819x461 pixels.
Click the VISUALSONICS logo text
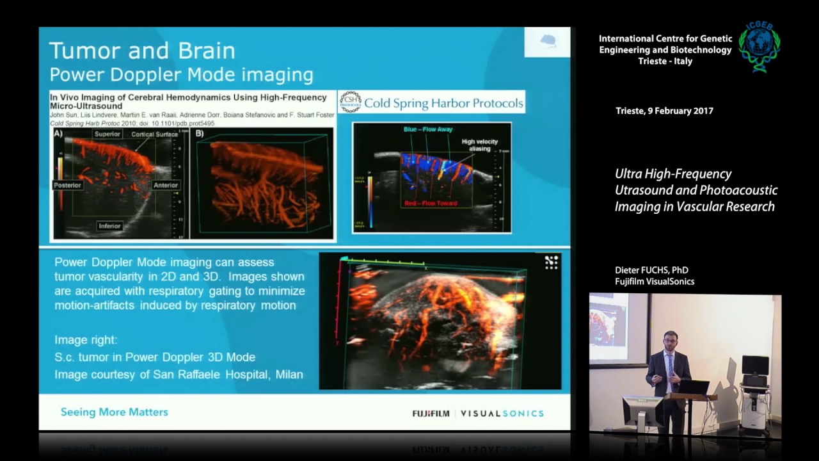click(x=502, y=414)
